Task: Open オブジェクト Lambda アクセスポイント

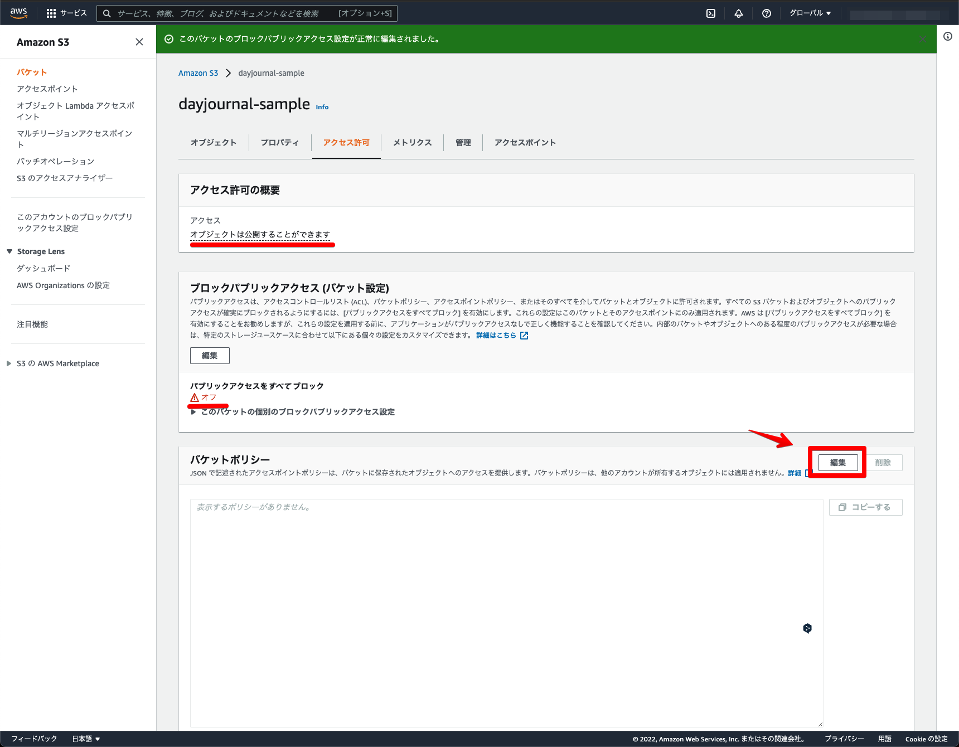Action: click(76, 111)
